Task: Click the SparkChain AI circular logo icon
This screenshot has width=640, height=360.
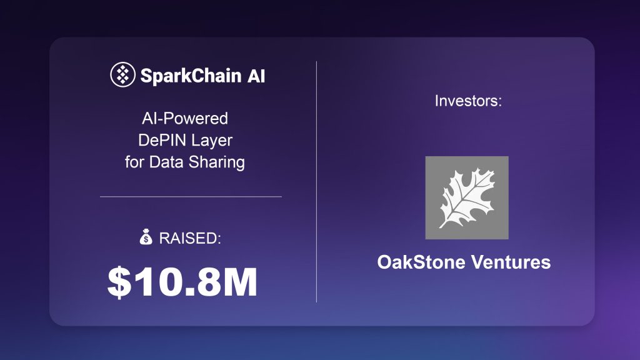Action: pyautogui.click(x=122, y=76)
